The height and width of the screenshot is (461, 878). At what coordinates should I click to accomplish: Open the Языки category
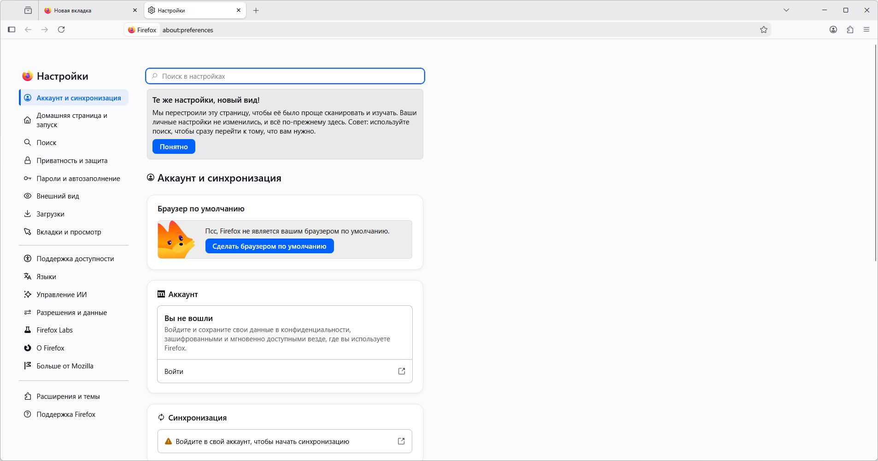[74, 277]
